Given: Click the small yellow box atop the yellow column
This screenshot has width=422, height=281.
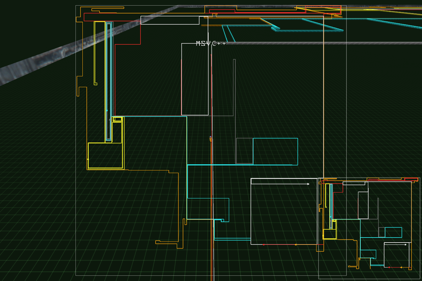Looking at the screenshot, I should (117, 119).
